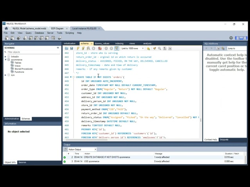Image resolution: width=250 pixels, height=187 pixels.
Task: Switch to the Snippets tab
Action: 224,139
